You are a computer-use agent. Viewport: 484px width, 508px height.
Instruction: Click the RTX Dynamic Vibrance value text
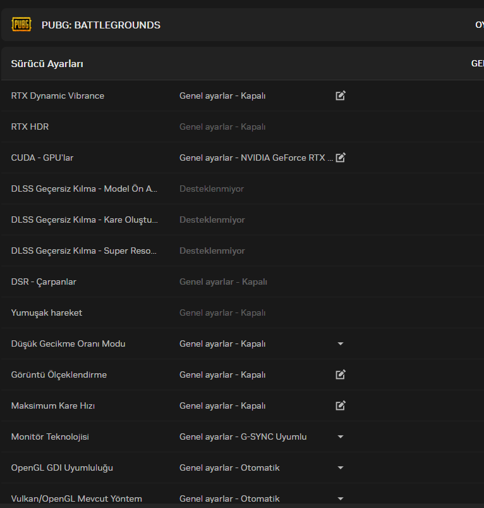(x=222, y=96)
